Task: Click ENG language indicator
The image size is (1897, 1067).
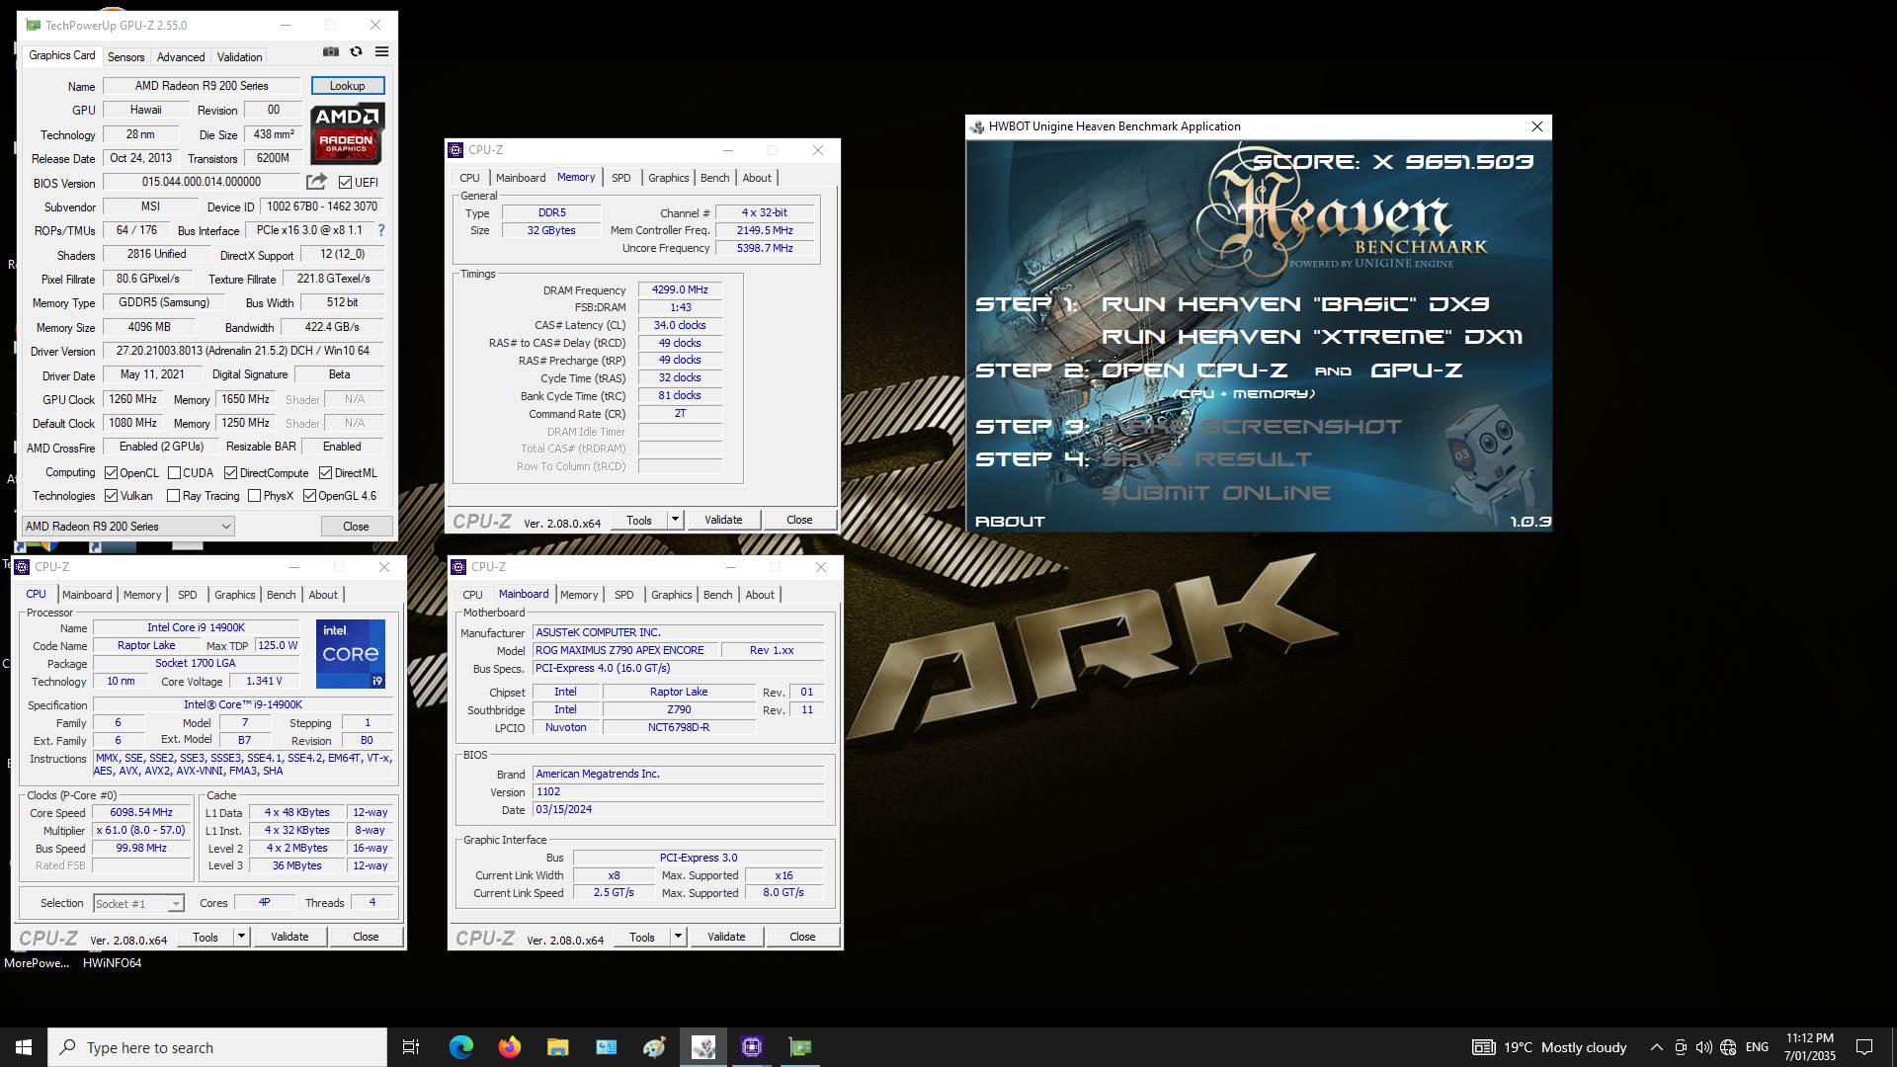Action: 1757,1047
